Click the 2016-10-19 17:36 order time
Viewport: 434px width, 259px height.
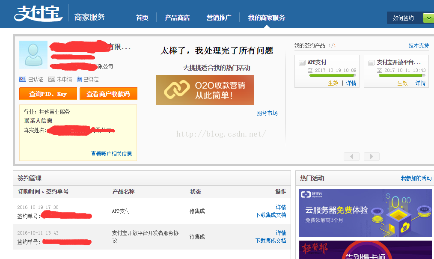pos(38,207)
